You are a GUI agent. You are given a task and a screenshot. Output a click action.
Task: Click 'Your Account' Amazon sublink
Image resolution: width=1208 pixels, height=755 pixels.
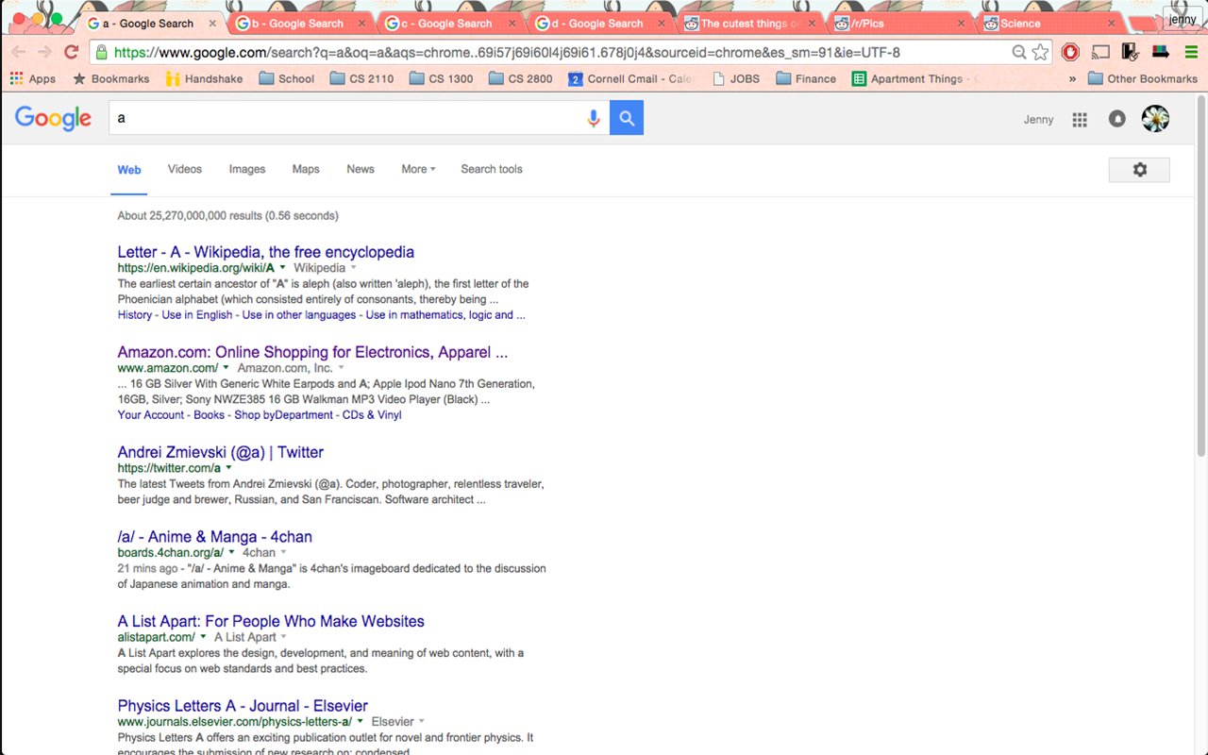(151, 415)
